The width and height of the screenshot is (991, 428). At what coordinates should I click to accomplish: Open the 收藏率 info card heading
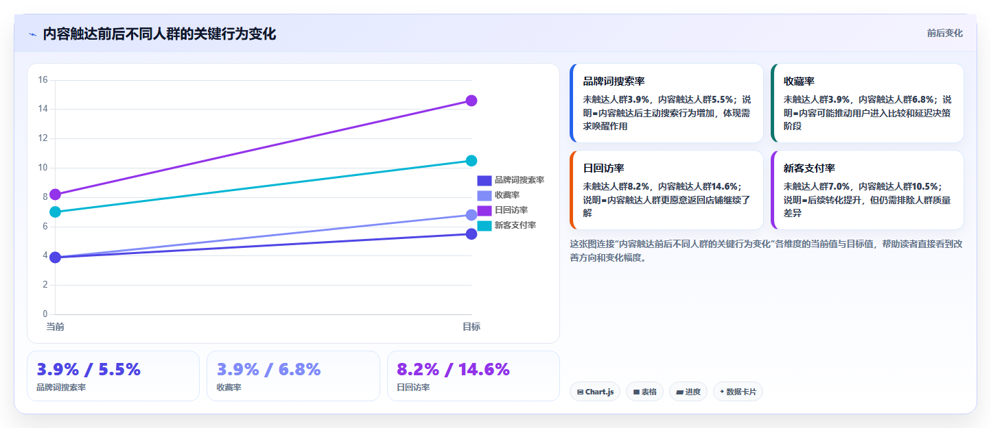(799, 81)
